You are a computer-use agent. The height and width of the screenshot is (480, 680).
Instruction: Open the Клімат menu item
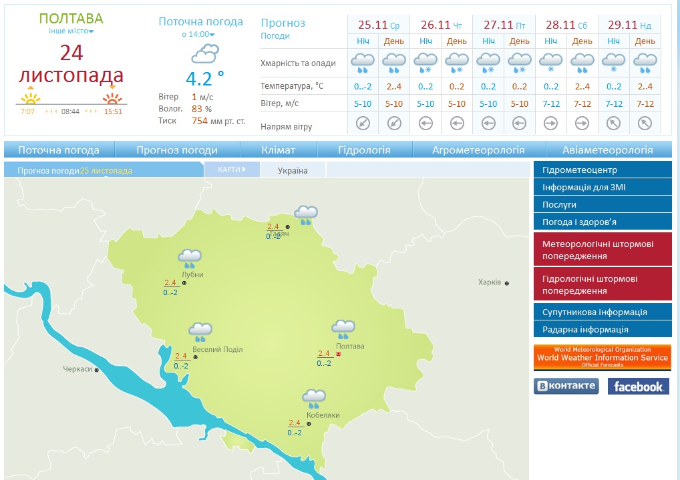click(x=279, y=150)
